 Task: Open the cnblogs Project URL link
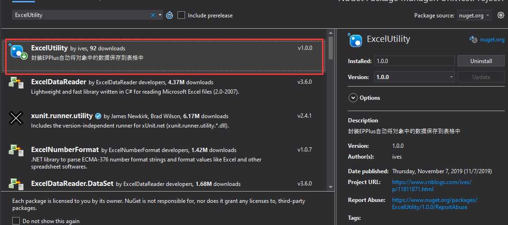[432, 185]
